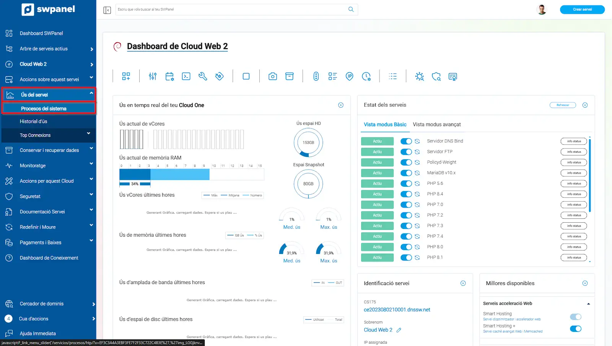Toggle the Policyd-Weight service switch
The image size is (612, 346).
pyautogui.click(x=406, y=162)
